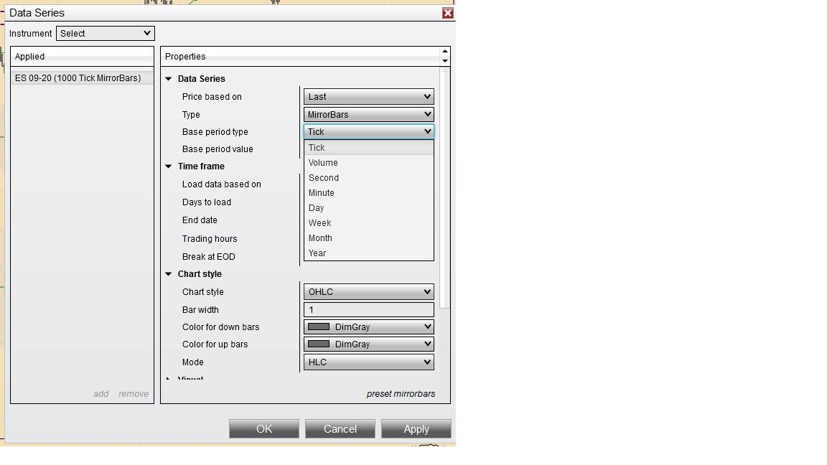The height and width of the screenshot is (465, 827).
Task: Choose Tick from the period list
Action: 369,148
